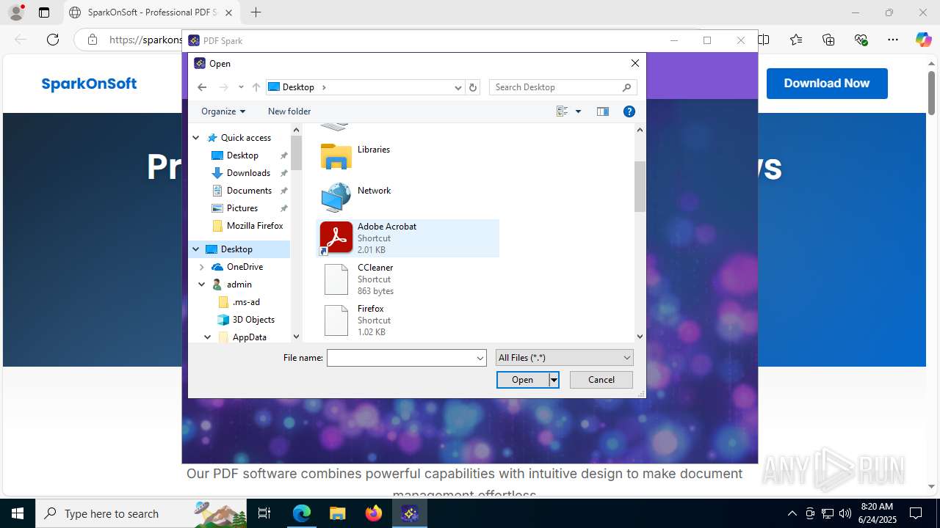Image resolution: width=940 pixels, height=528 pixels.
Task: Open Edge Favorites star icon
Action: 796,40
